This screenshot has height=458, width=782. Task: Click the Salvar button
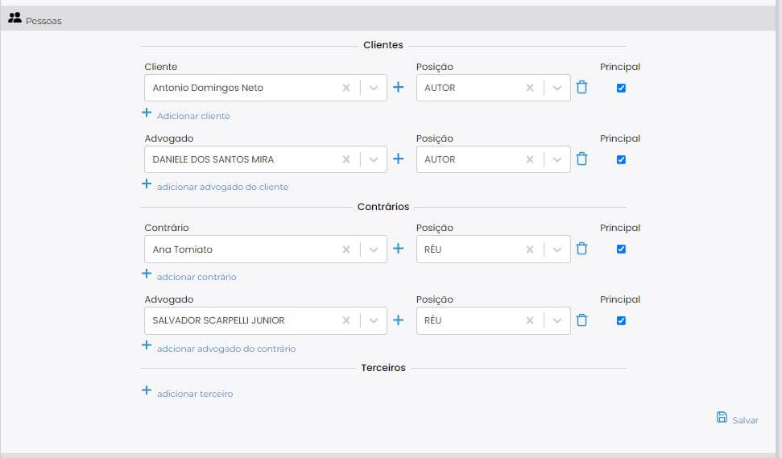[x=737, y=419]
